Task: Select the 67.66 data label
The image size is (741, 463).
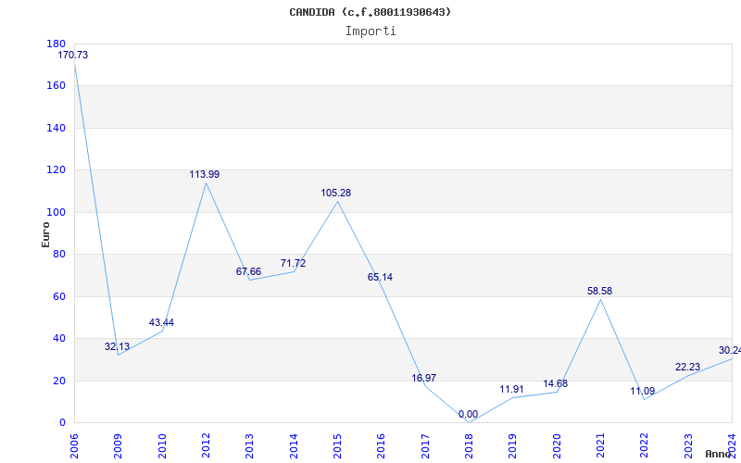Action: (248, 271)
